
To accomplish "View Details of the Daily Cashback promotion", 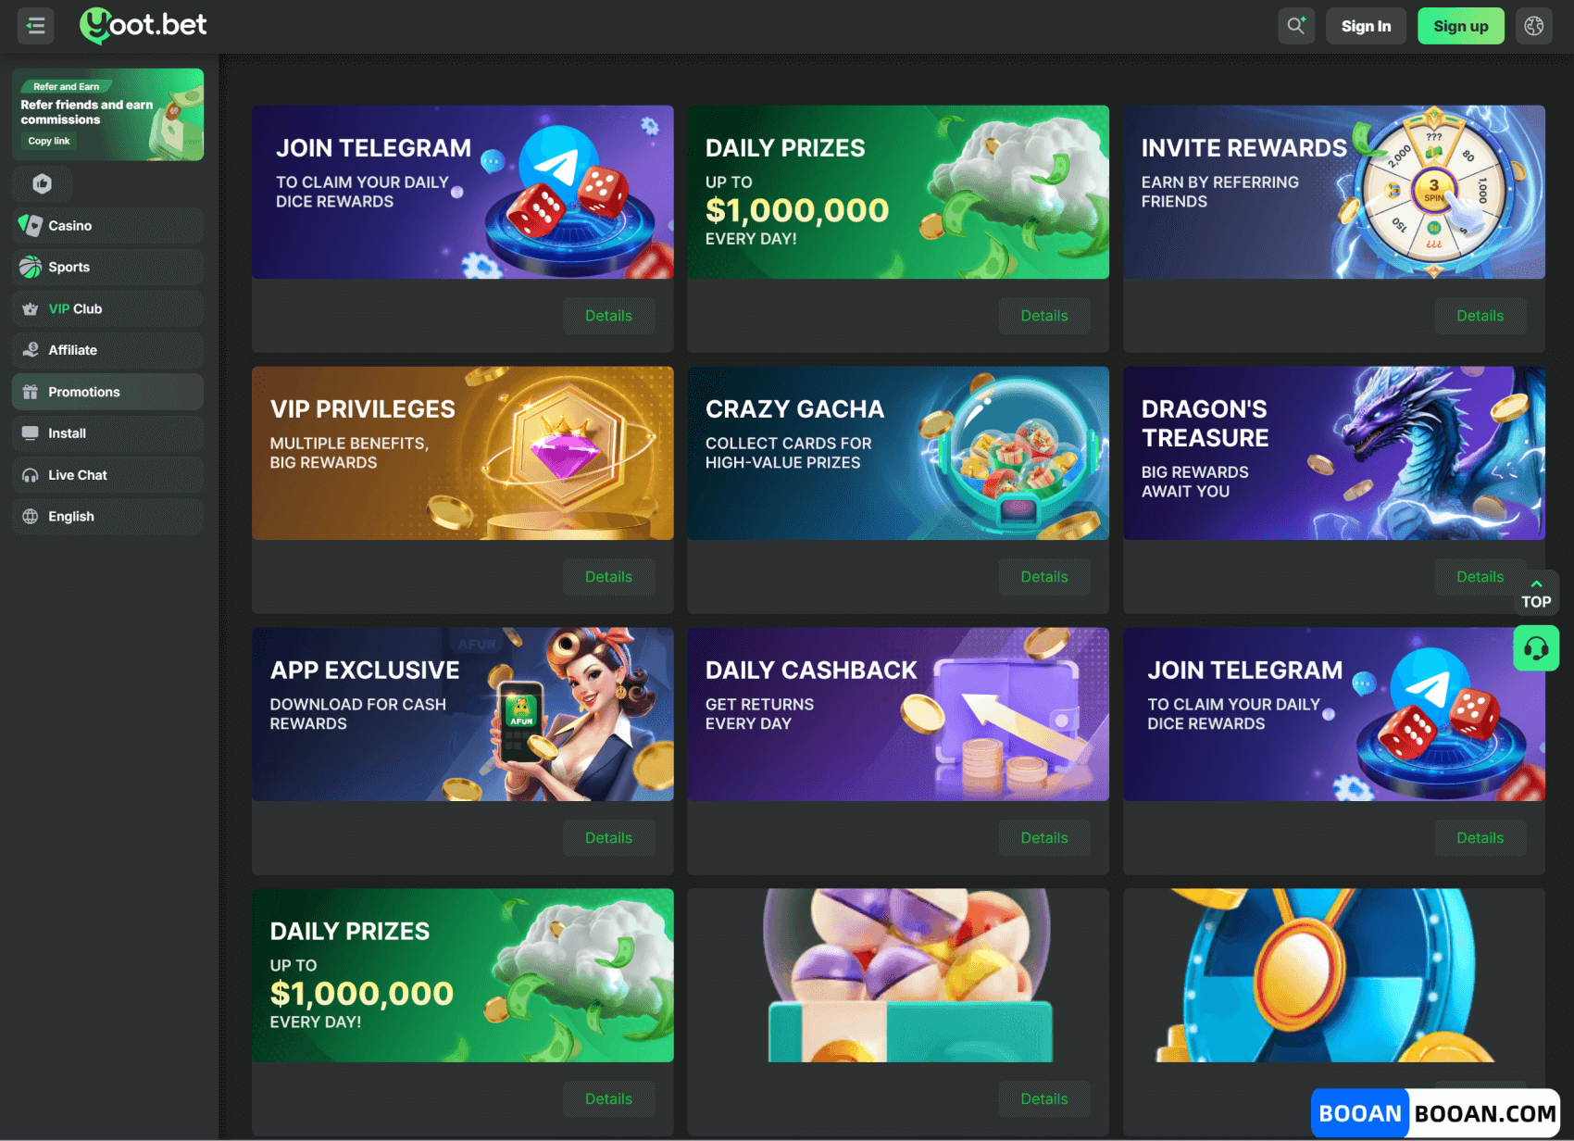I will 1044,838.
